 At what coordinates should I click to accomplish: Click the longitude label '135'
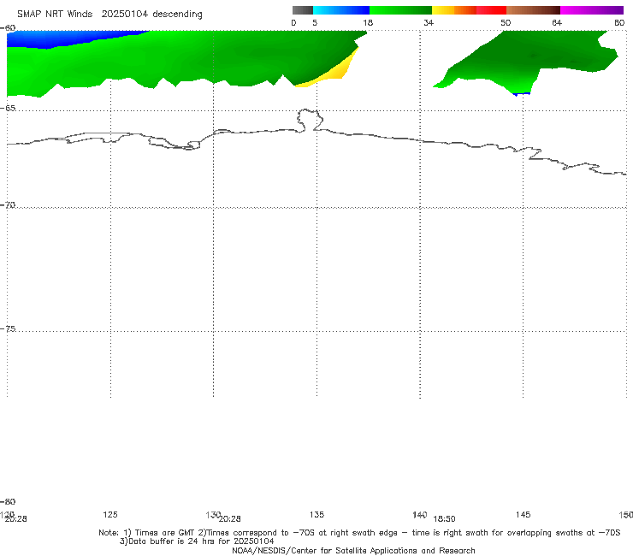(316, 514)
